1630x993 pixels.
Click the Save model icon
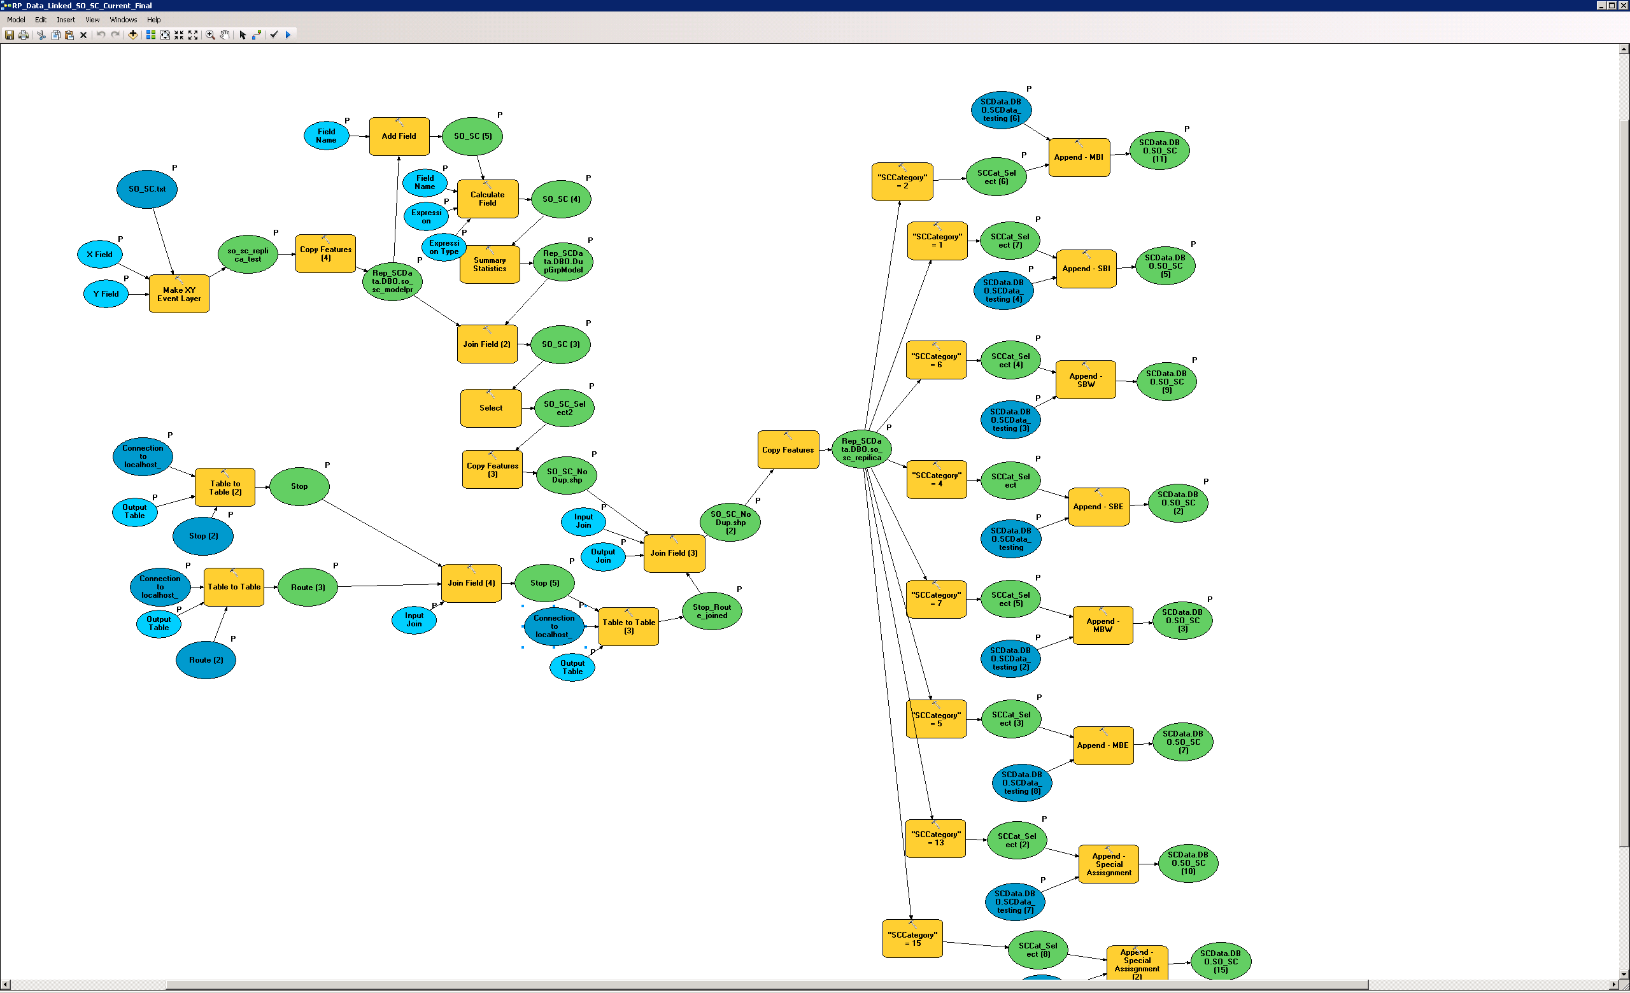tap(10, 35)
